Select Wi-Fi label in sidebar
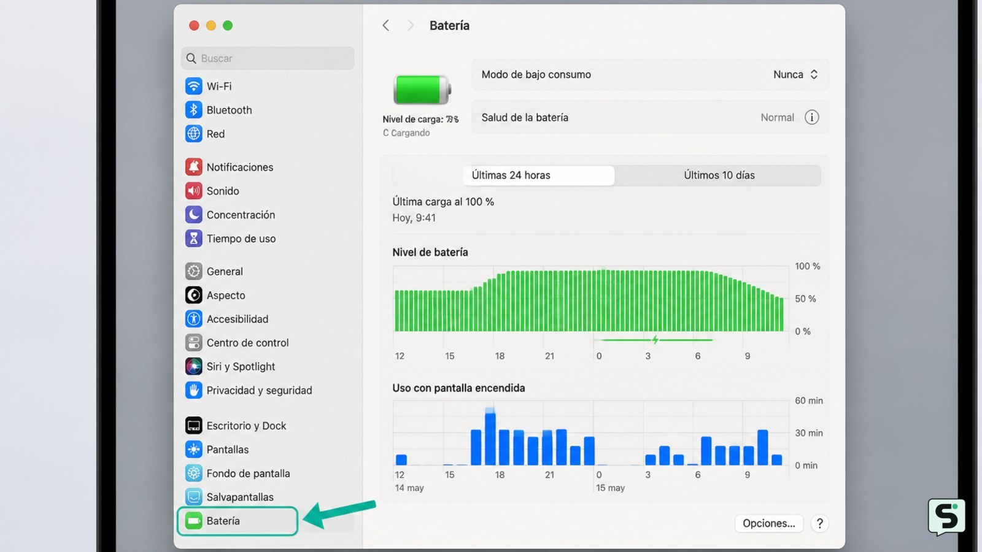The width and height of the screenshot is (982, 552). pos(219,86)
